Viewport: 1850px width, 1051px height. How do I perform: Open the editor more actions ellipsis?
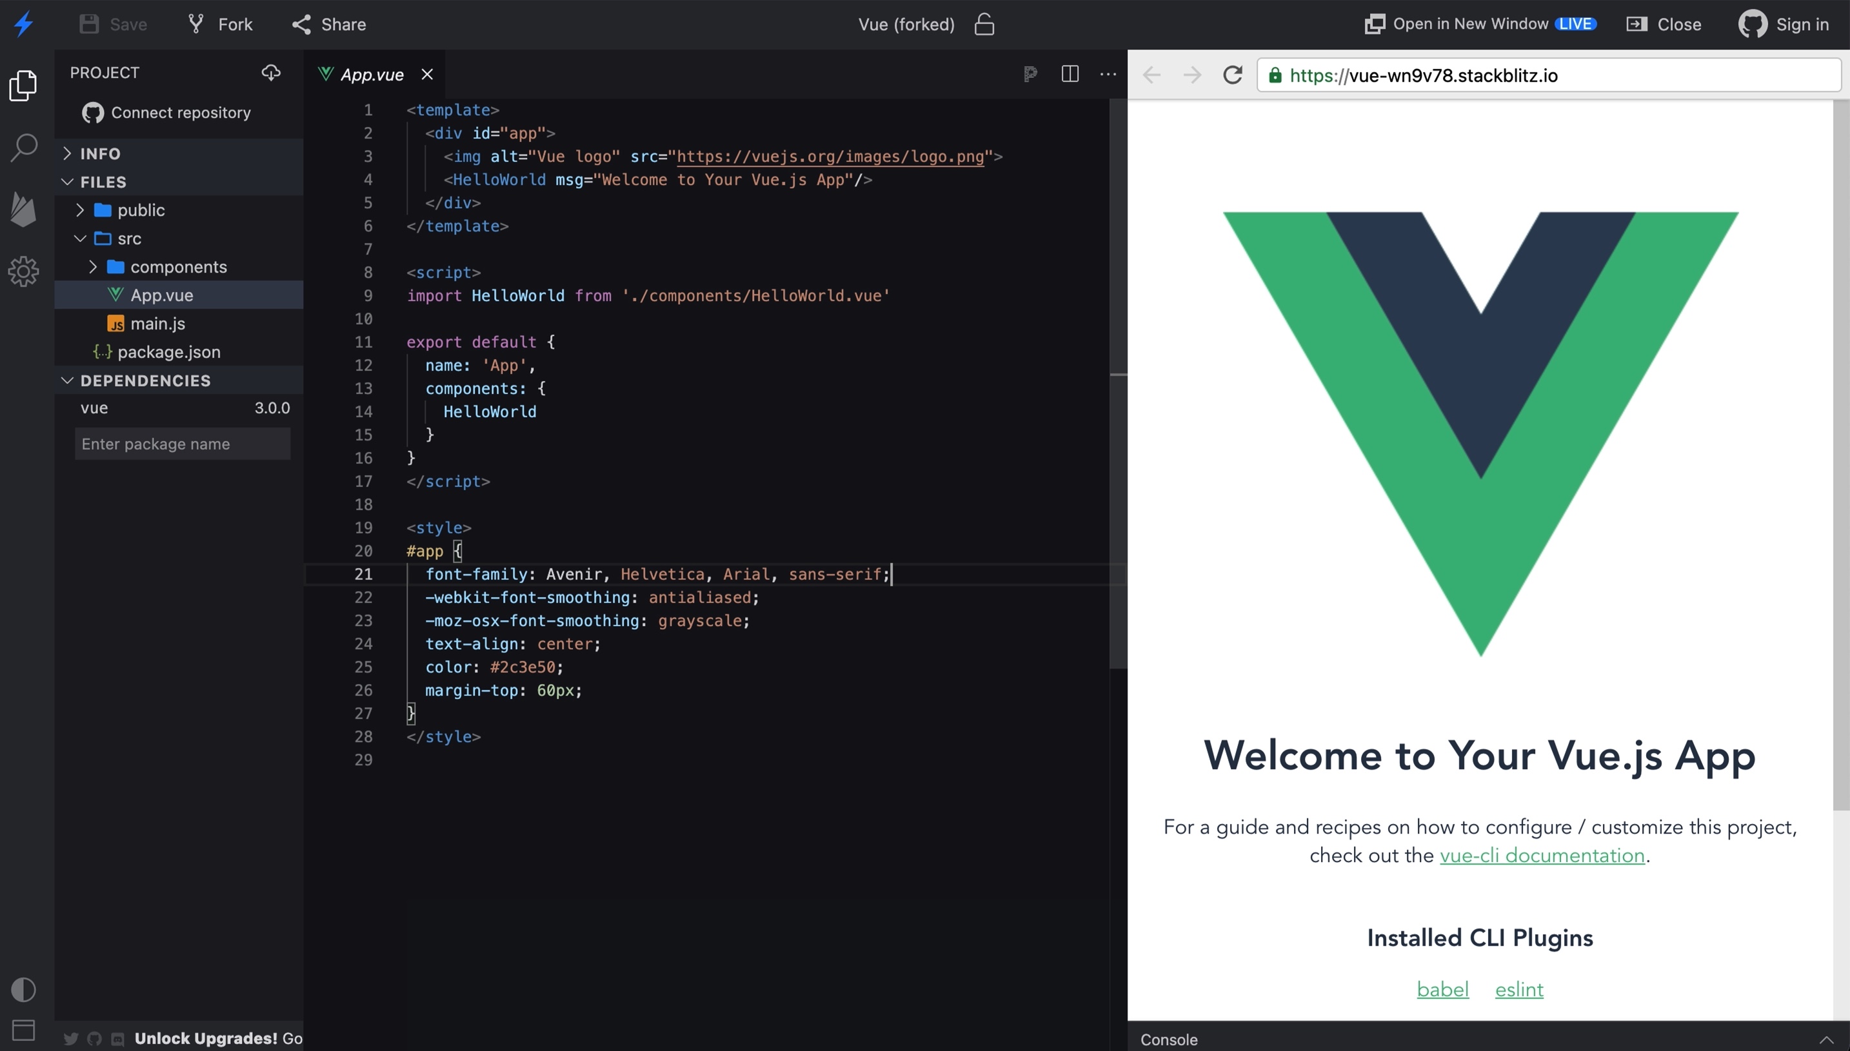point(1108,74)
